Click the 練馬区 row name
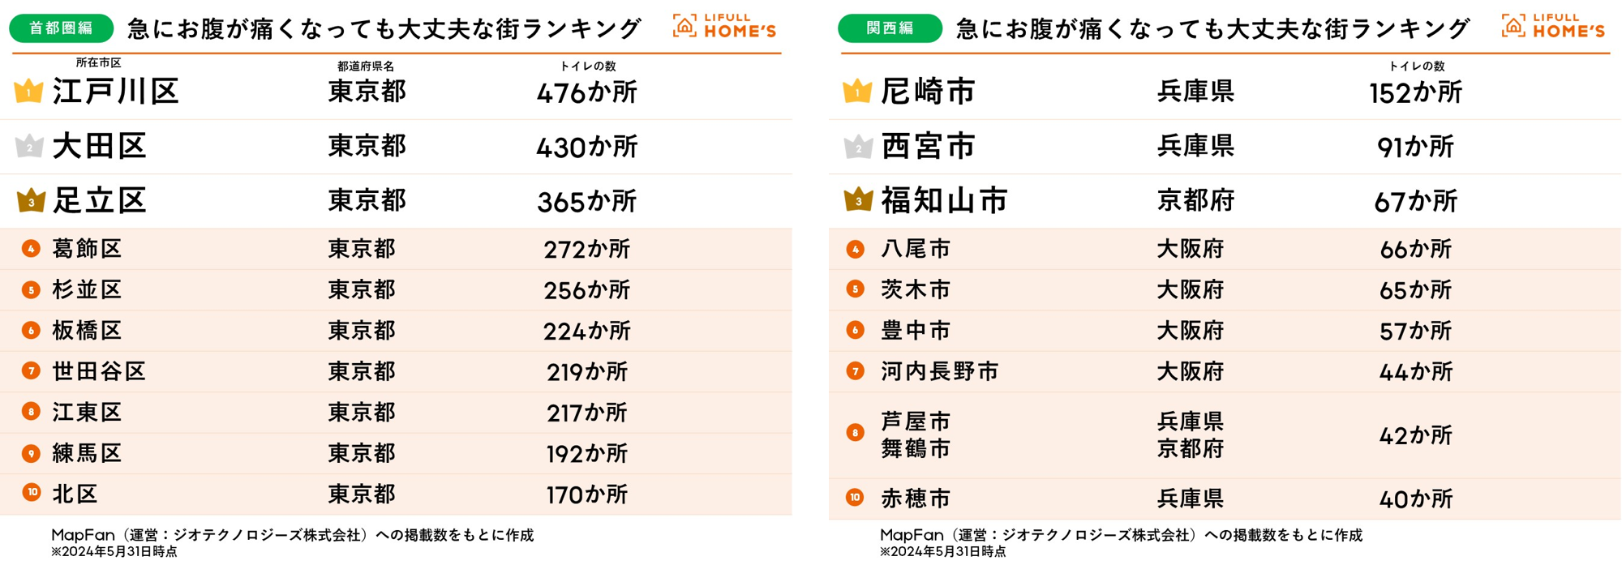This screenshot has width=1622, height=565. coord(87,453)
